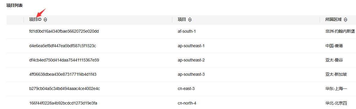The width and height of the screenshot is (356, 109).
Task: Select project ID 166f44f0228a4b92bcdcd1273d19e3fa
Action: tap(63, 103)
